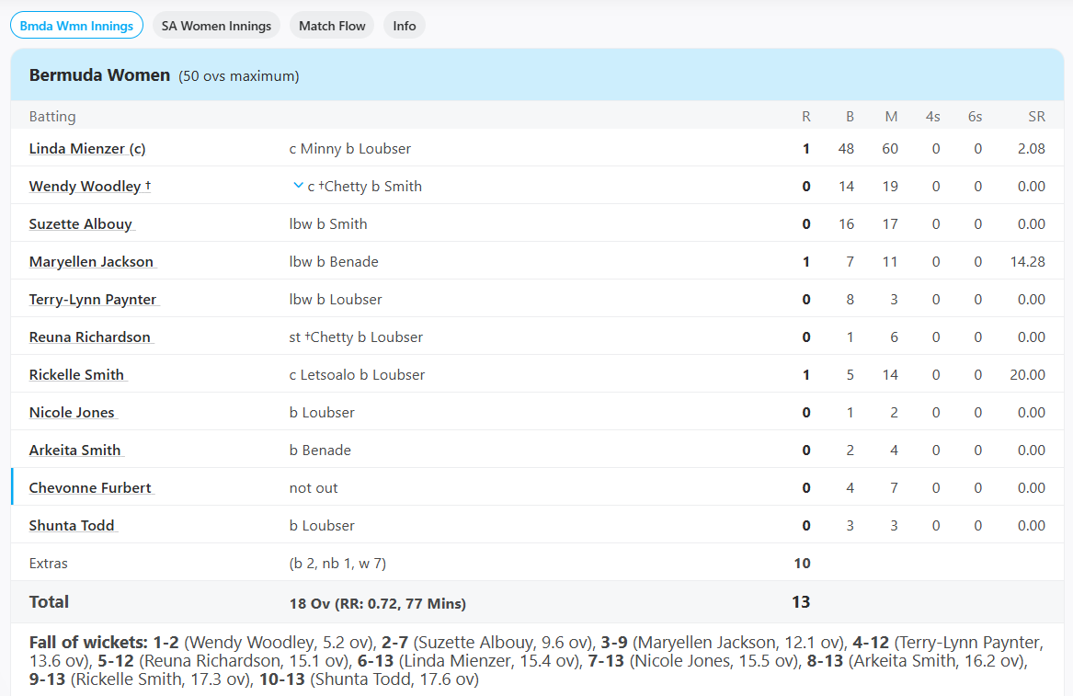Select Wendy Woodley minutes value 19
The height and width of the screenshot is (696, 1073).
coord(890,186)
